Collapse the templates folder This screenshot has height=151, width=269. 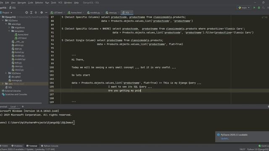click(9, 31)
